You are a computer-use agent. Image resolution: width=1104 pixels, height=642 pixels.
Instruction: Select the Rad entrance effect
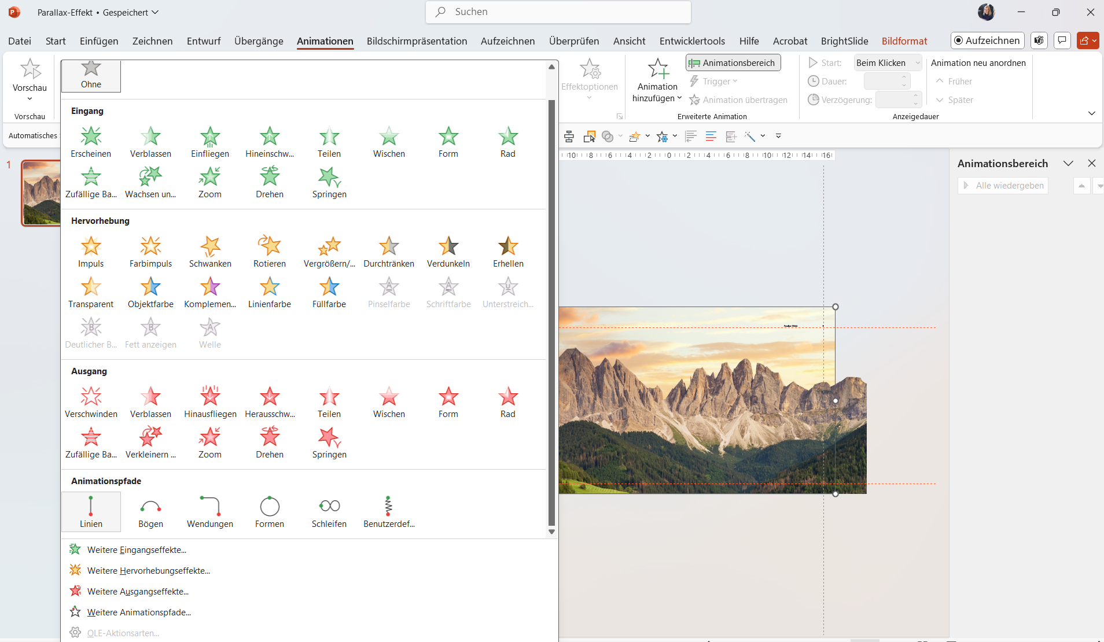[x=508, y=142]
